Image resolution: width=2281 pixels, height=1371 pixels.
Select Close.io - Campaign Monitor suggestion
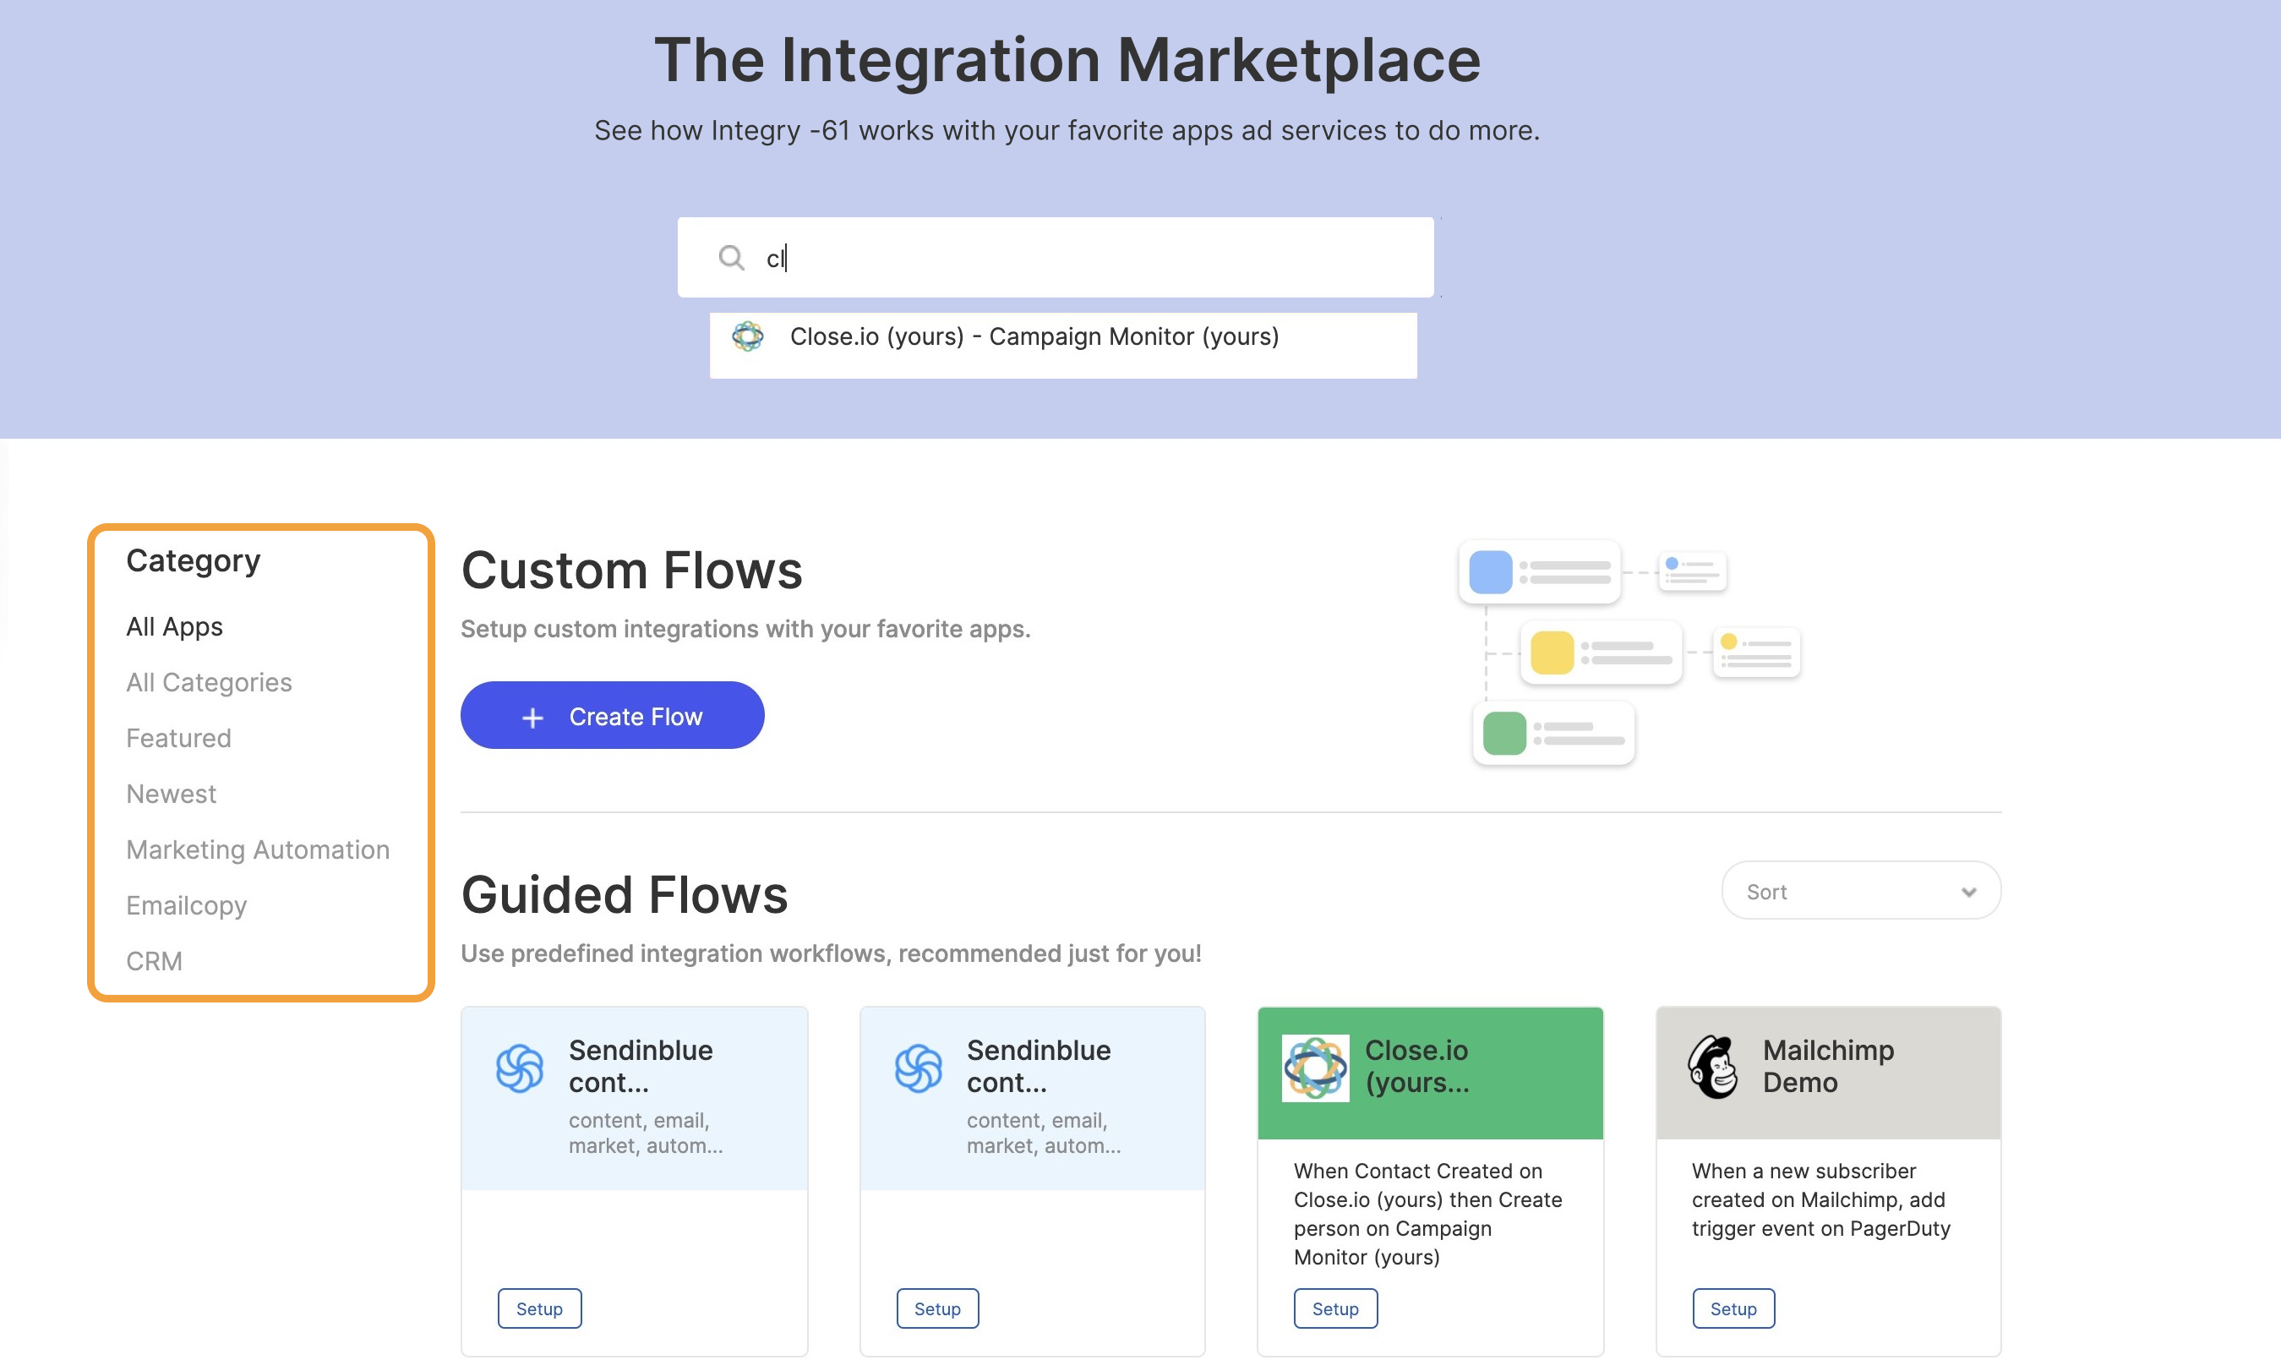[x=1063, y=346]
